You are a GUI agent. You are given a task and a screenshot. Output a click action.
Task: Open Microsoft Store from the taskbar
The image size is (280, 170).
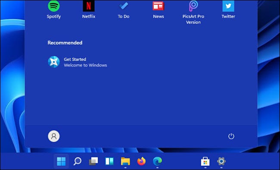(x=205, y=161)
